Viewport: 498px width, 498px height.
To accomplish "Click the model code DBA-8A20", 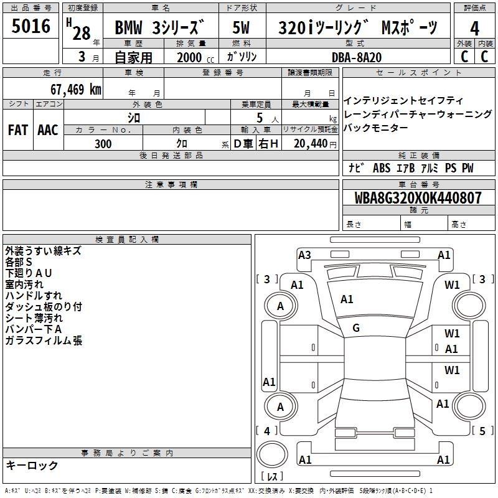I will click(x=357, y=57).
